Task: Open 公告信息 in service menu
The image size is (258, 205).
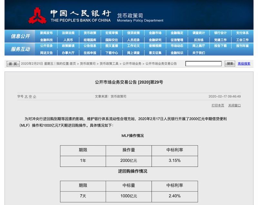Action: click(x=90, y=46)
